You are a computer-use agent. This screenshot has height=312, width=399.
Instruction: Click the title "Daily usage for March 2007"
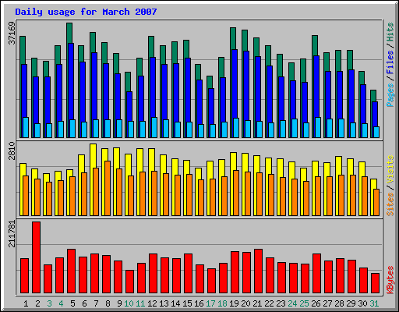(x=86, y=12)
